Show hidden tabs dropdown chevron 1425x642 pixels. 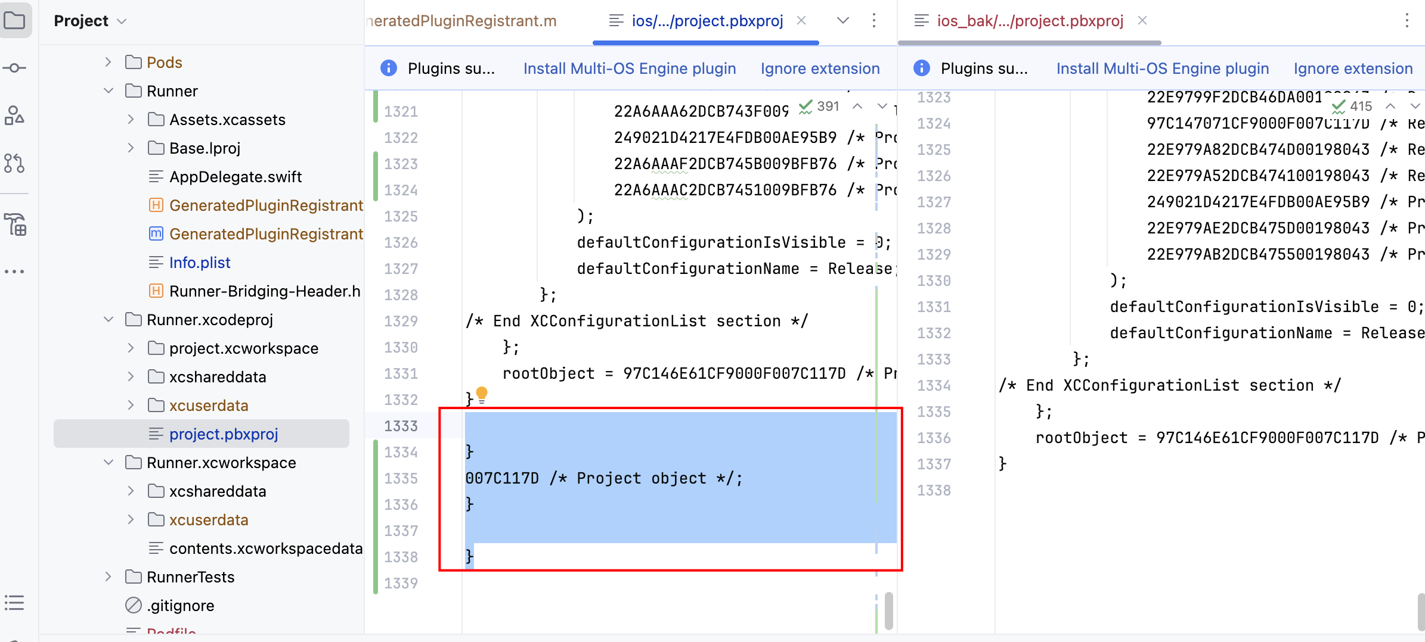pyautogui.click(x=842, y=21)
